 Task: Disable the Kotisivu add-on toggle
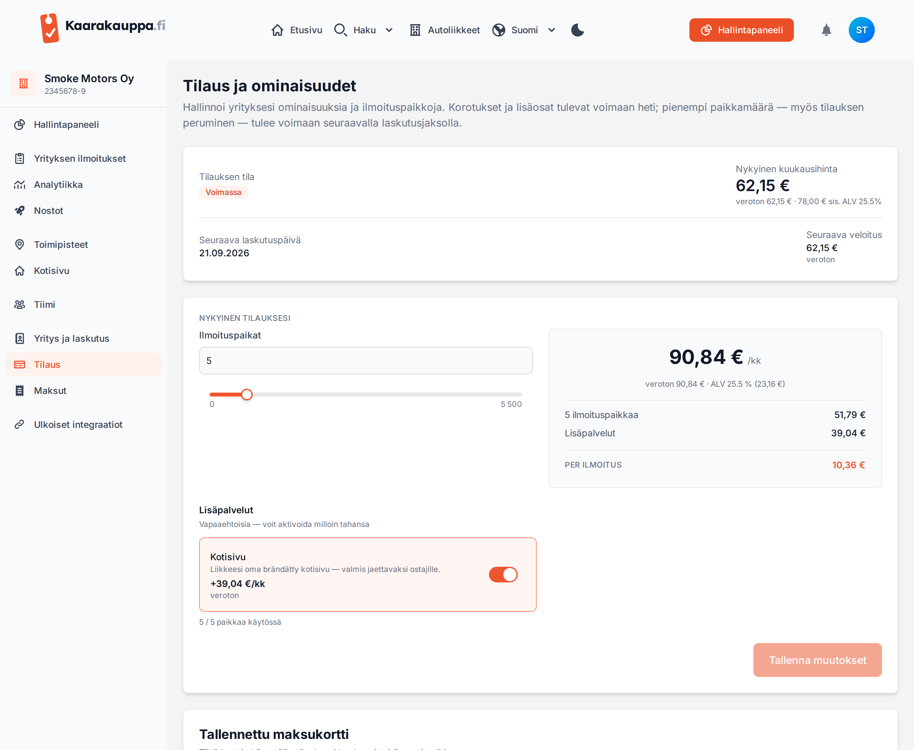point(503,575)
